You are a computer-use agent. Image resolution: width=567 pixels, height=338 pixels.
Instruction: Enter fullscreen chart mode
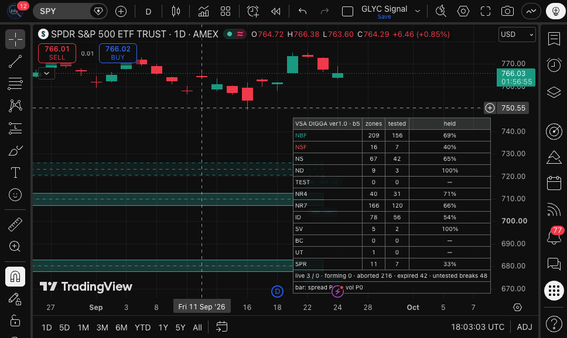(485, 12)
